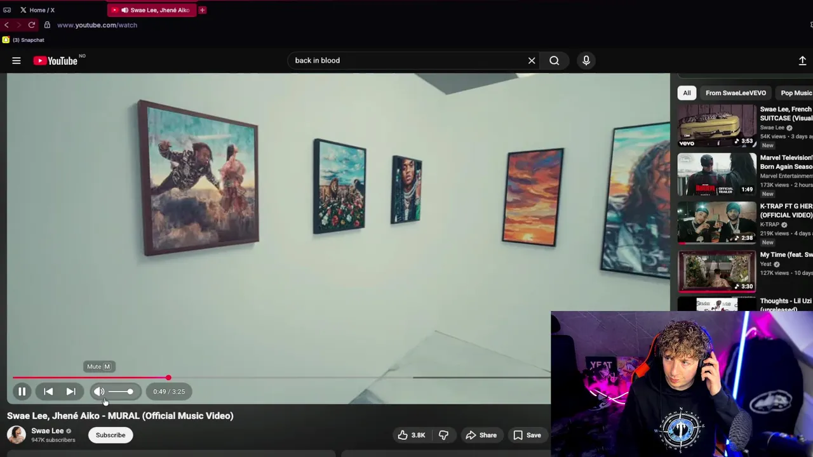Screen dimensions: 813x457
Task: Mute the video using the speaker icon
Action: coord(99,392)
